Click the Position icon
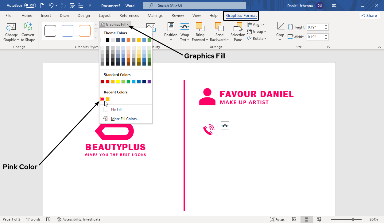Image resolution: width=384 pixels, height=223 pixels. [171, 27]
